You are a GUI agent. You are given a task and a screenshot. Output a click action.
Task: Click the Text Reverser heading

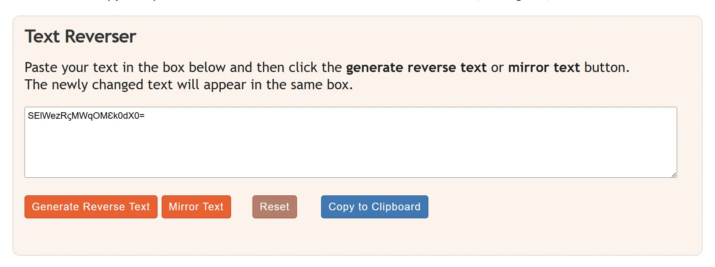(x=80, y=37)
